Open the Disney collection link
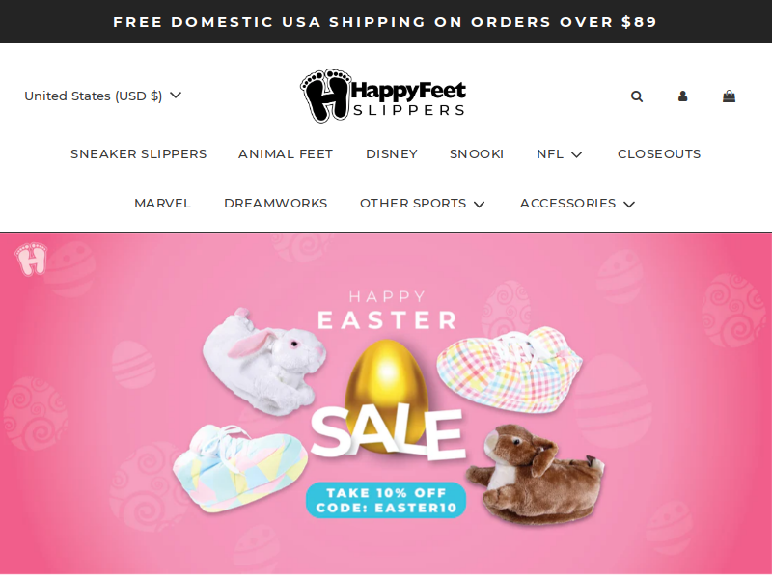The height and width of the screenshot is (579, 772). 392,154
